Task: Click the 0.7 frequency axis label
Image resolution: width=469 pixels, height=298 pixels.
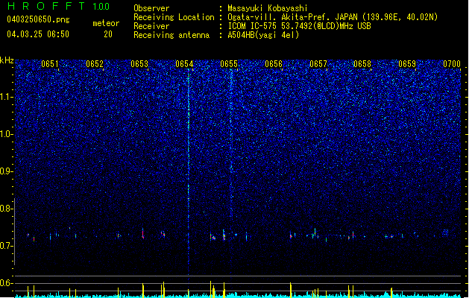Action: tap(6, 246)
